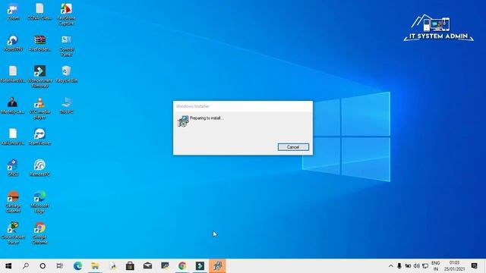Open FastStone Capture desktop shortcut
This screenshot has width=486, height=273.
point(66,14)
